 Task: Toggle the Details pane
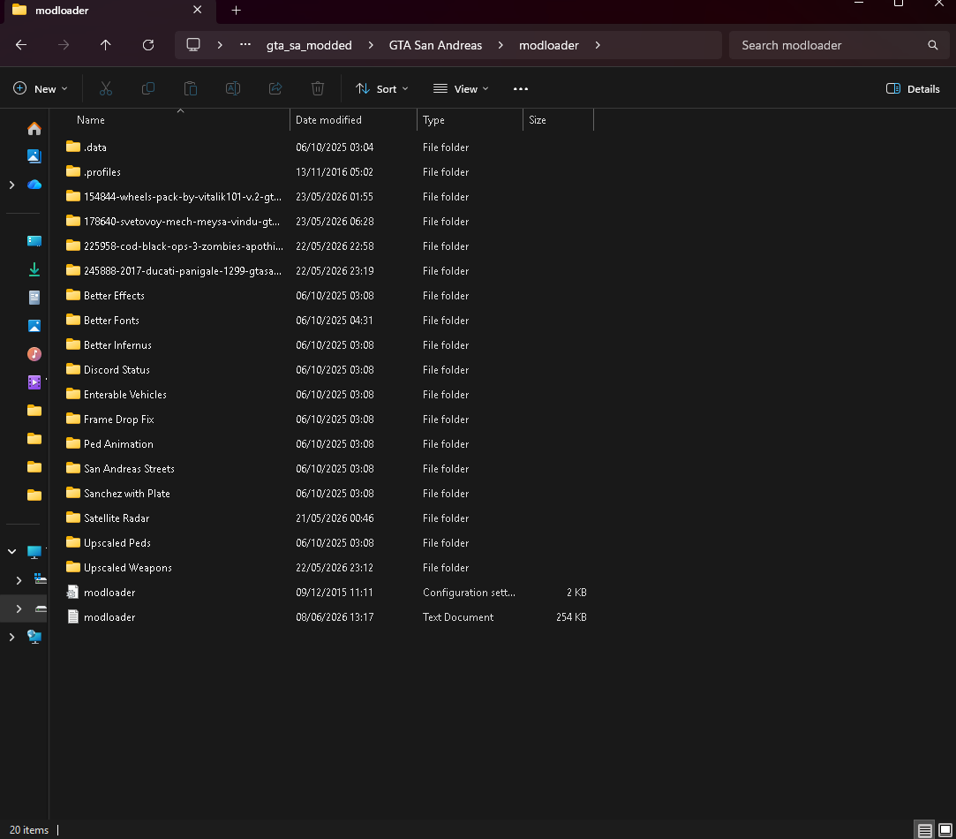pyautogui.click(x=913, y=89)
